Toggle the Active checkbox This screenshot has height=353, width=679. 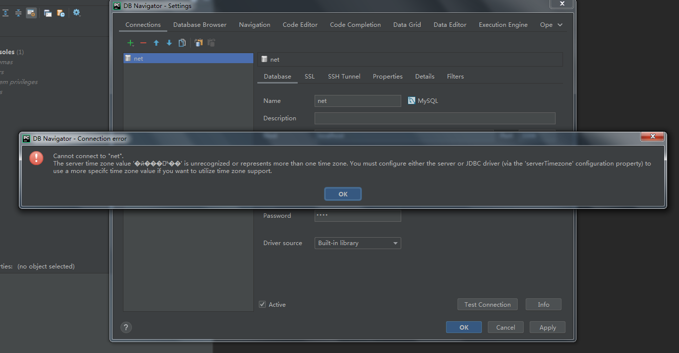pos(262,304)
